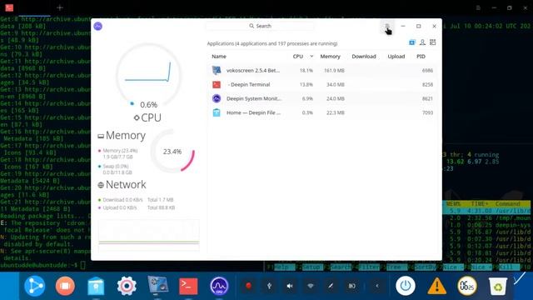Add a new tab in terminal window

click(60, 7)
